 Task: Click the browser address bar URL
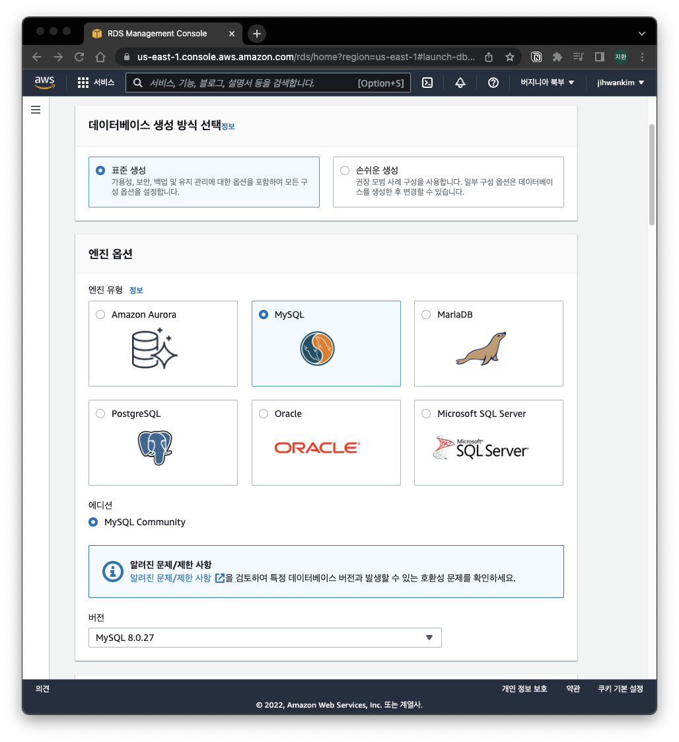(306, 57)
